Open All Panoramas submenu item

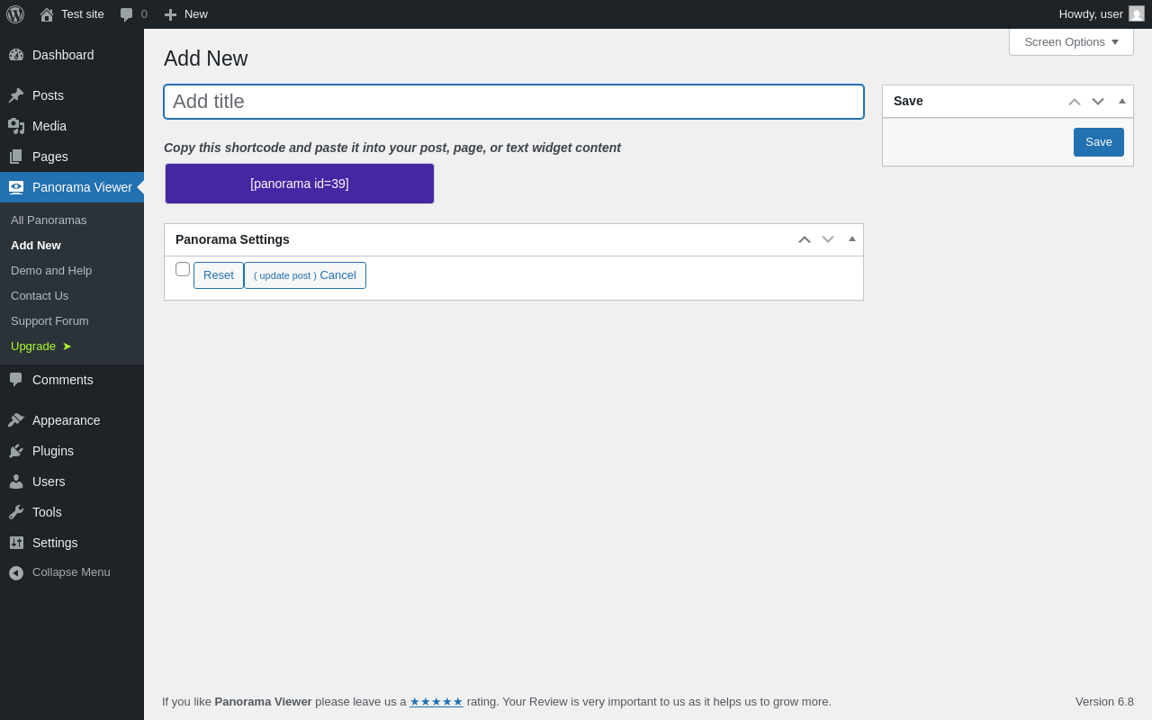coord(49,220)
